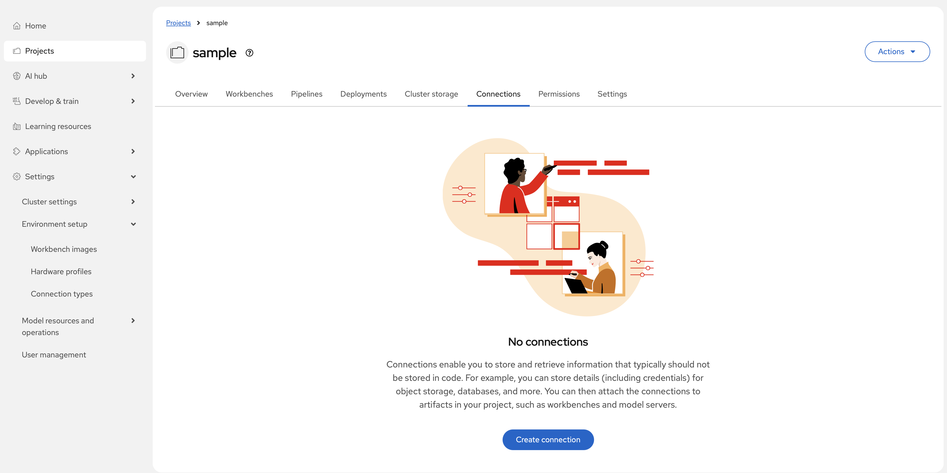This screenshot has height=473, width=947.
Task: Expand Cluster settings submenu
Action: tap(133, 202)
